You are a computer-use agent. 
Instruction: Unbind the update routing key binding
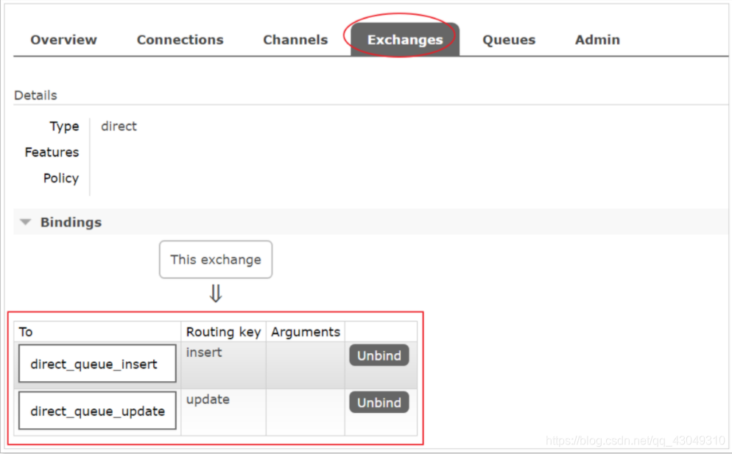coord(379,402)
